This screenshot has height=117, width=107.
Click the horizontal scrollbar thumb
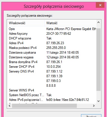(x=44, y=106)
